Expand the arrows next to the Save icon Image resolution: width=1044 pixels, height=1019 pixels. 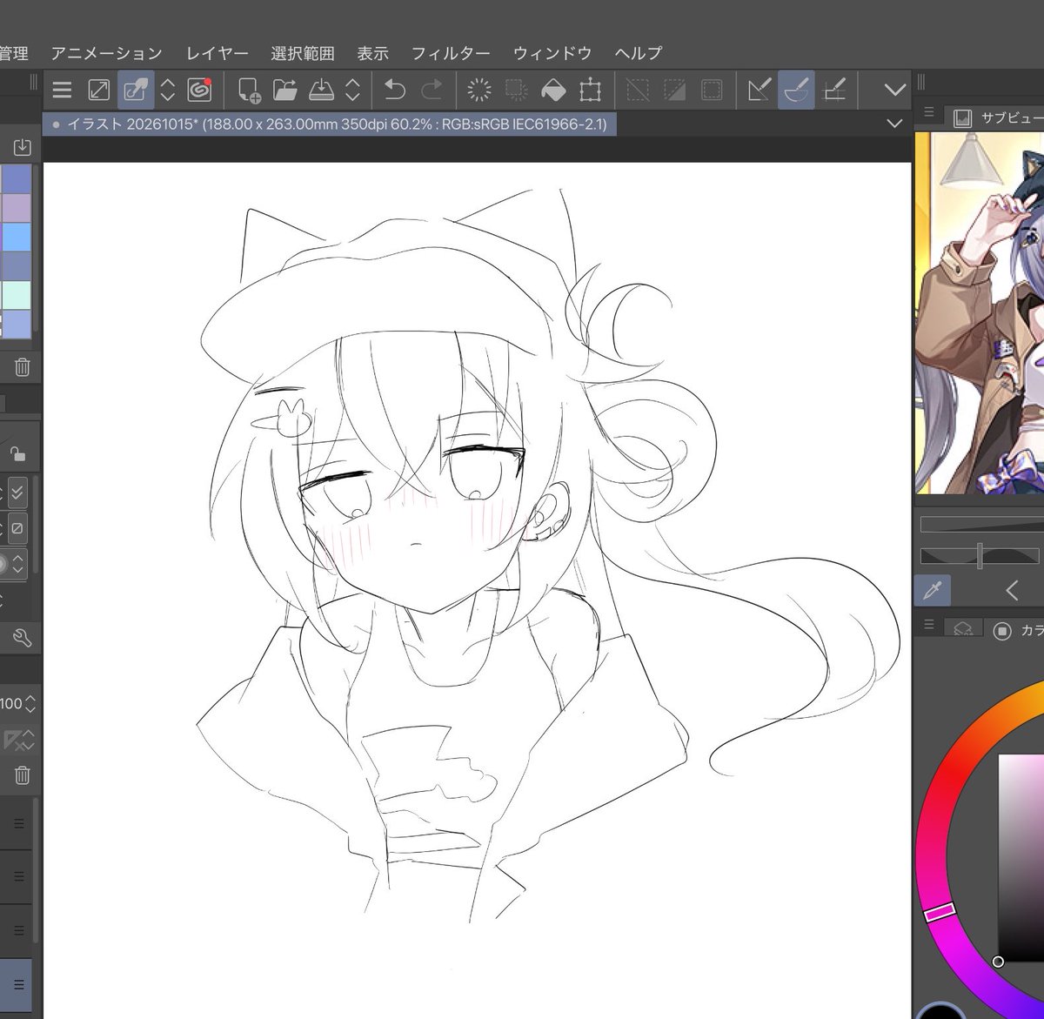click(x=353, y=90)
